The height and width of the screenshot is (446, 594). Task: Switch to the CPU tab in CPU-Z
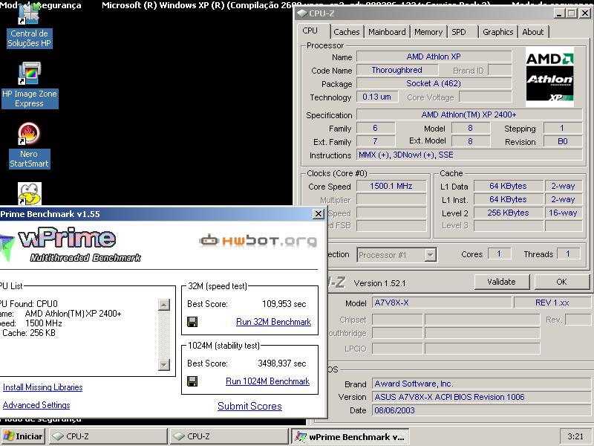(x=310, y=30)
